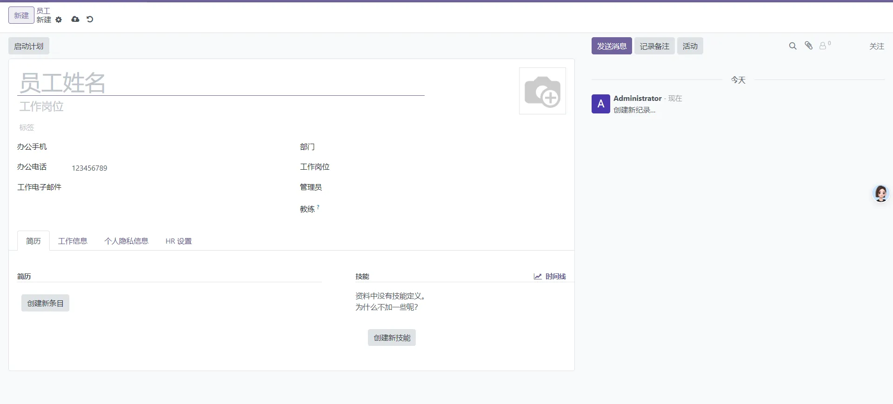Click 创建新条目 button
This screenshot has height=404, width=893.
(x=45, y=303)
